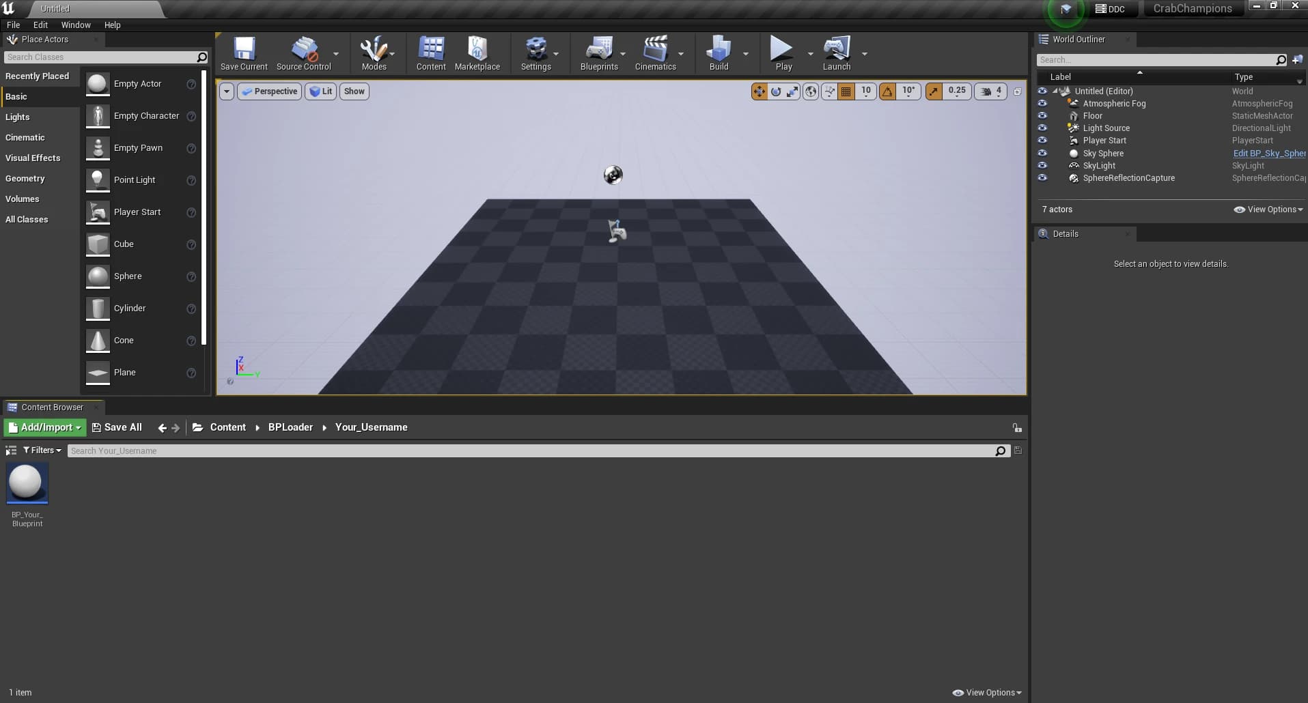The image size is (1308, 703).
Task: Open the Show flags dropdown
Action: point(354,91)
